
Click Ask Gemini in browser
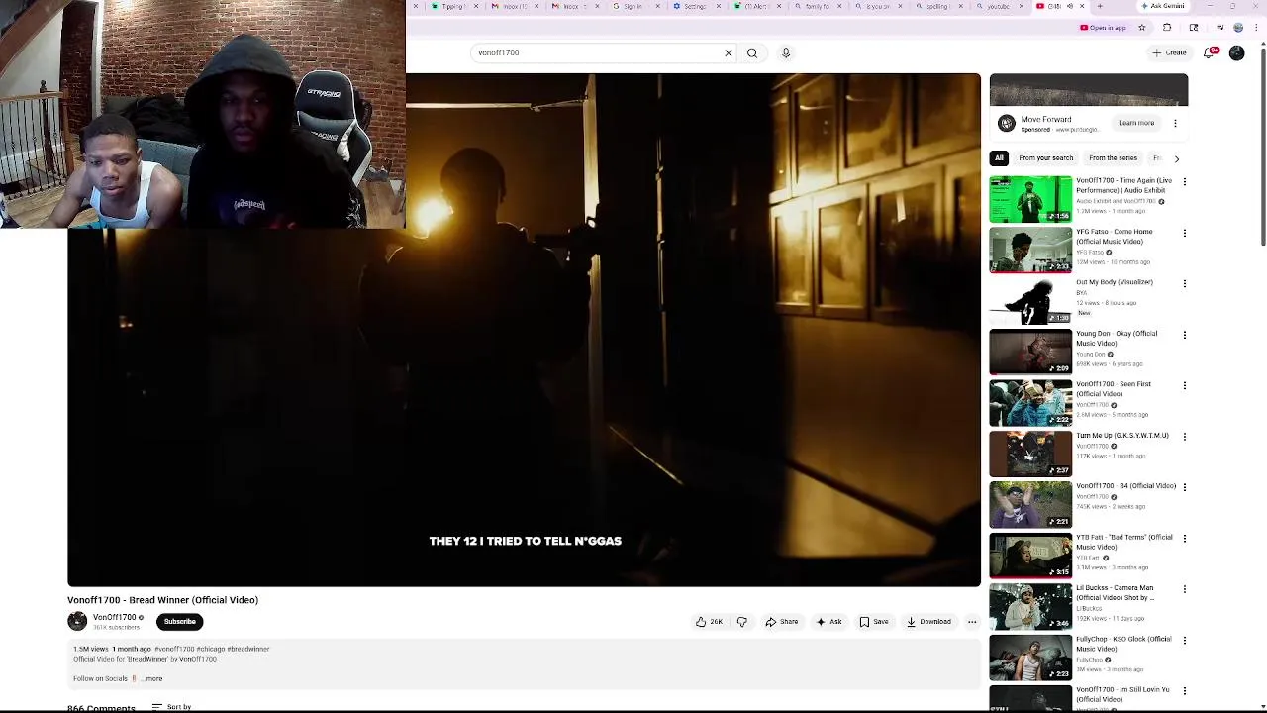[x=1163, y=6]
